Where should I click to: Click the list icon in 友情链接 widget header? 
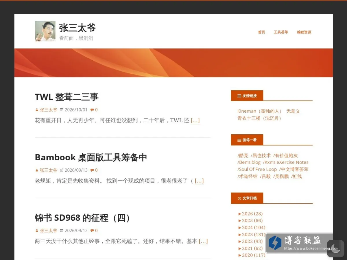pos(239,96)
